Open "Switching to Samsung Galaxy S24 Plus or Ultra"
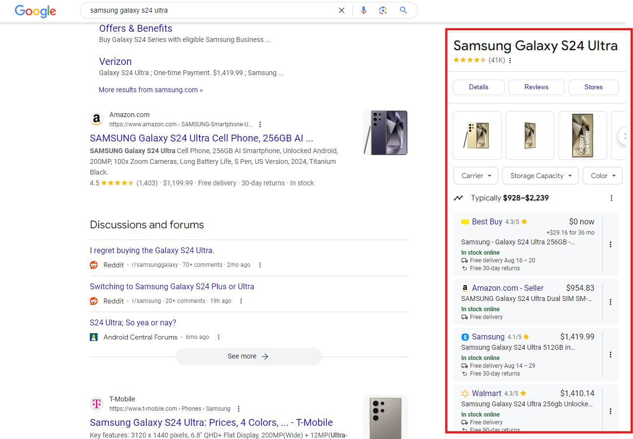Image resolution: width=633 pixels, height=439 pixels. (x=172, y=286)
